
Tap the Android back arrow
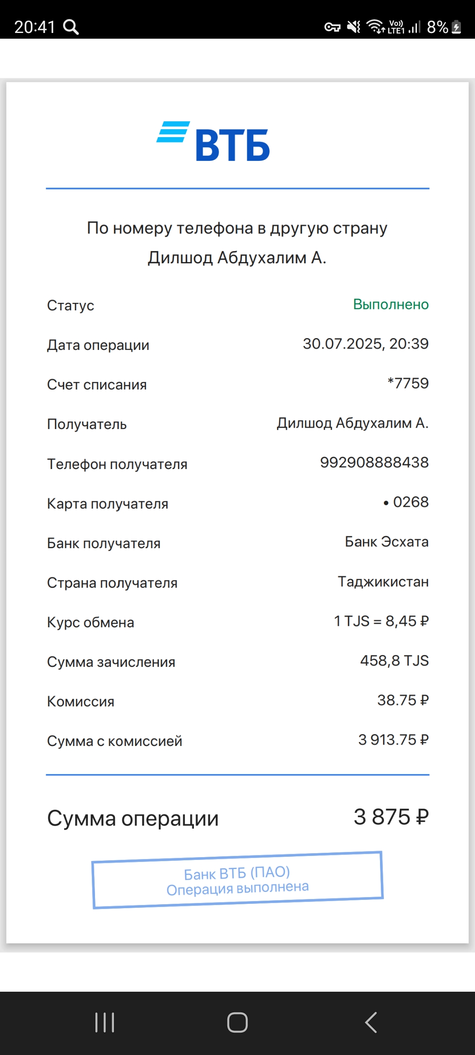click(x=371, y=1022)
